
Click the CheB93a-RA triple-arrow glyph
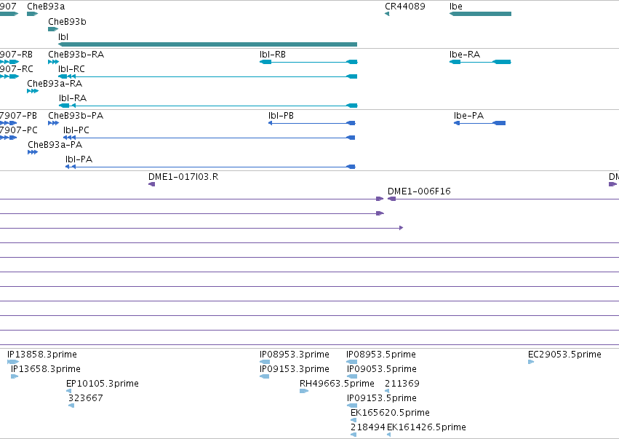[33, 91]
